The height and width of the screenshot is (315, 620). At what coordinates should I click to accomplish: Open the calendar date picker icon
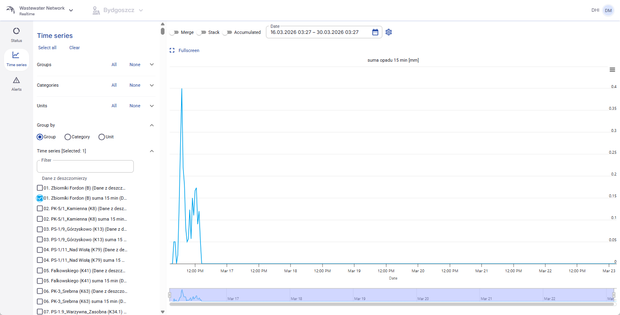point(375,32)
